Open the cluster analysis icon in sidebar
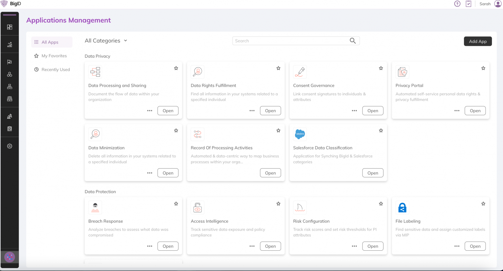This screenshot has width=503, height=271. point(9,74)
